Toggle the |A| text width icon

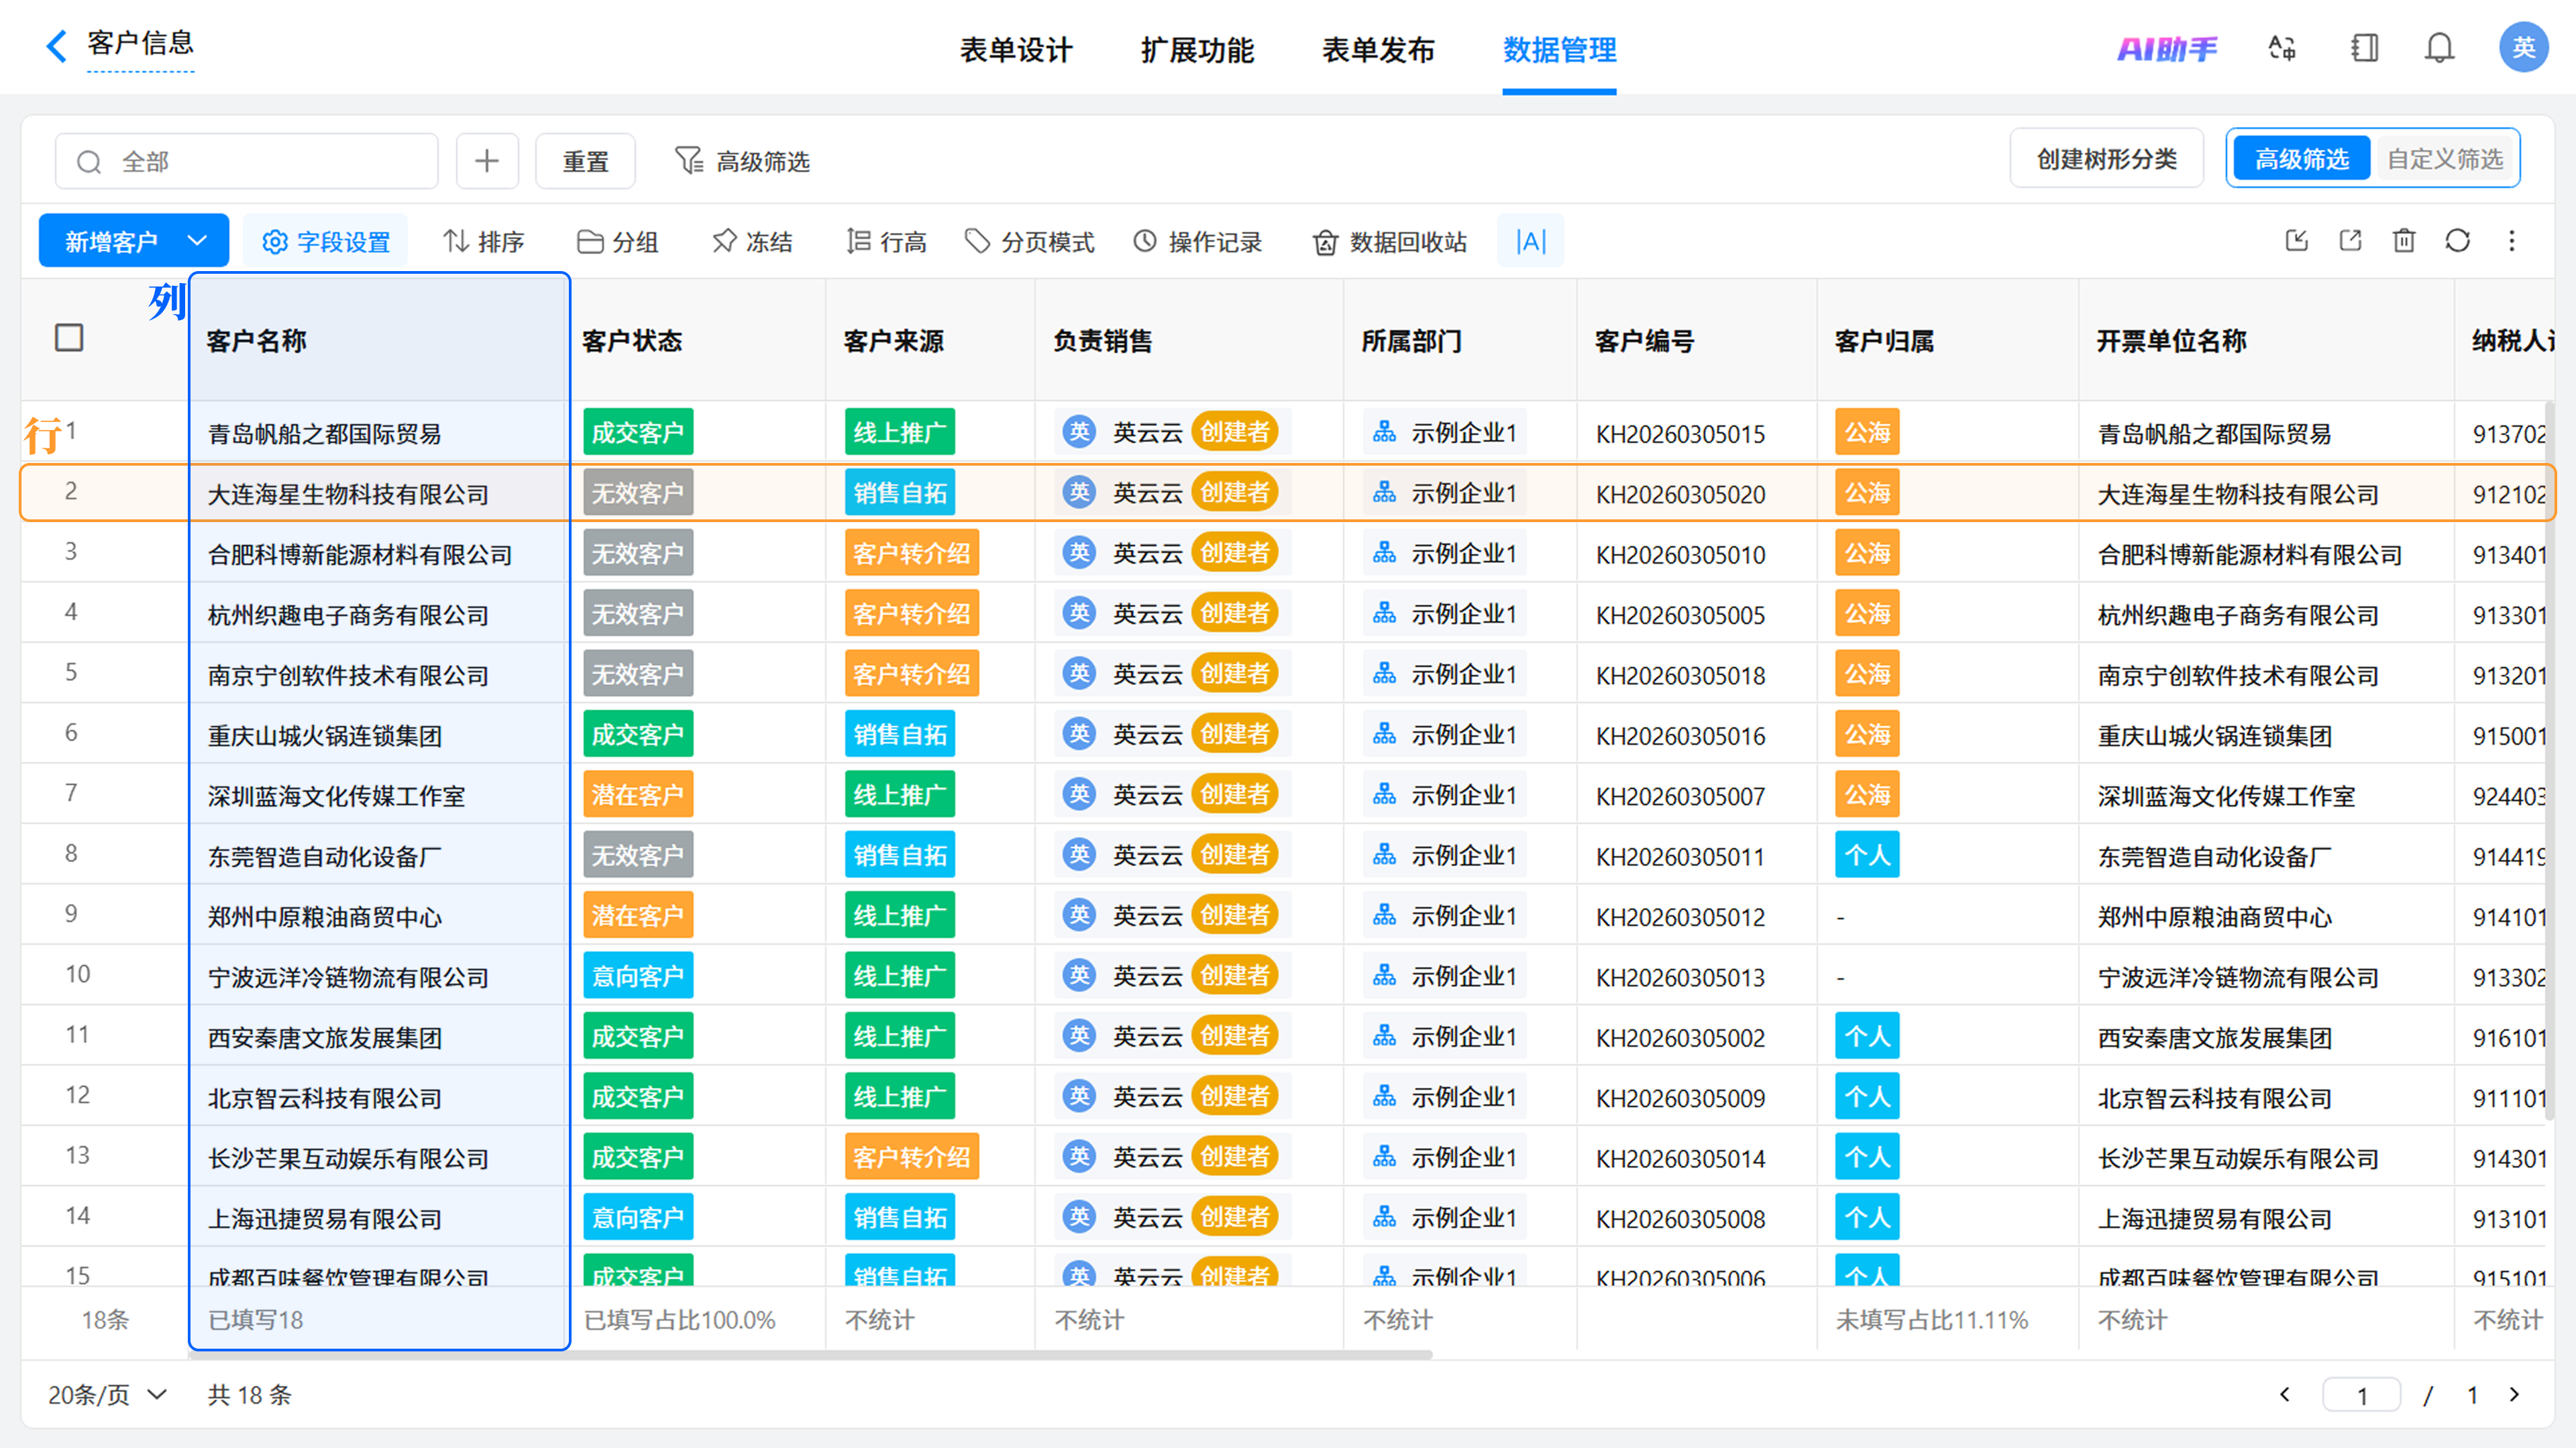coord(1531,241)
